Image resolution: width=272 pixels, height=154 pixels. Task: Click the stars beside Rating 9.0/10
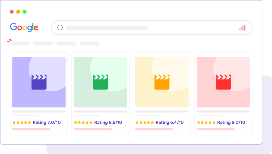(x=206, y=123)
